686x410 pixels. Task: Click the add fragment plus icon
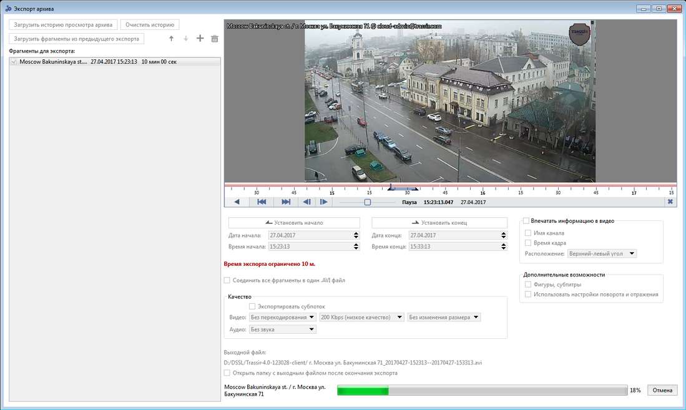[x=200, y=39]
